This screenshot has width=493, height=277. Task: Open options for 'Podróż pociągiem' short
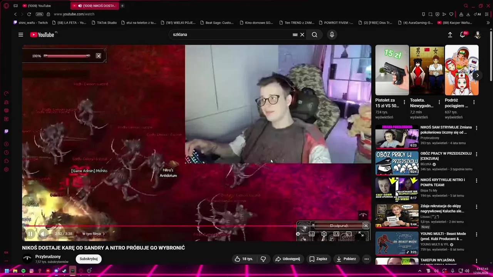click(474, 102)
